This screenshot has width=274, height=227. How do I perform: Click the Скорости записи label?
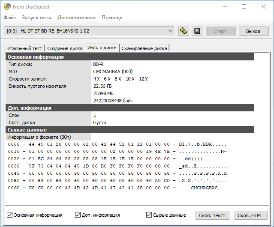pyautogui.click(x=28, y=79)
